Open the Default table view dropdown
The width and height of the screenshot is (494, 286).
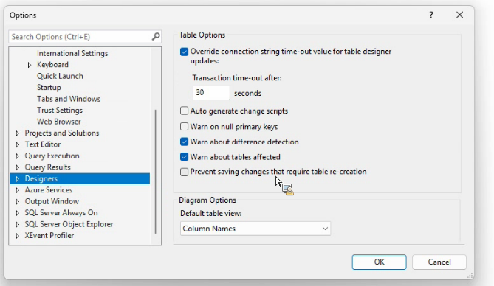(x=255, y=229)
